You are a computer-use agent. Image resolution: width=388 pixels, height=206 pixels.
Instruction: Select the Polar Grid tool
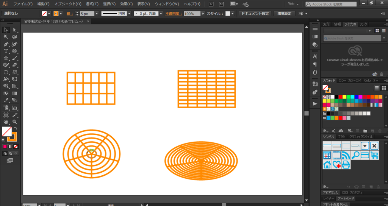point(15,51)
